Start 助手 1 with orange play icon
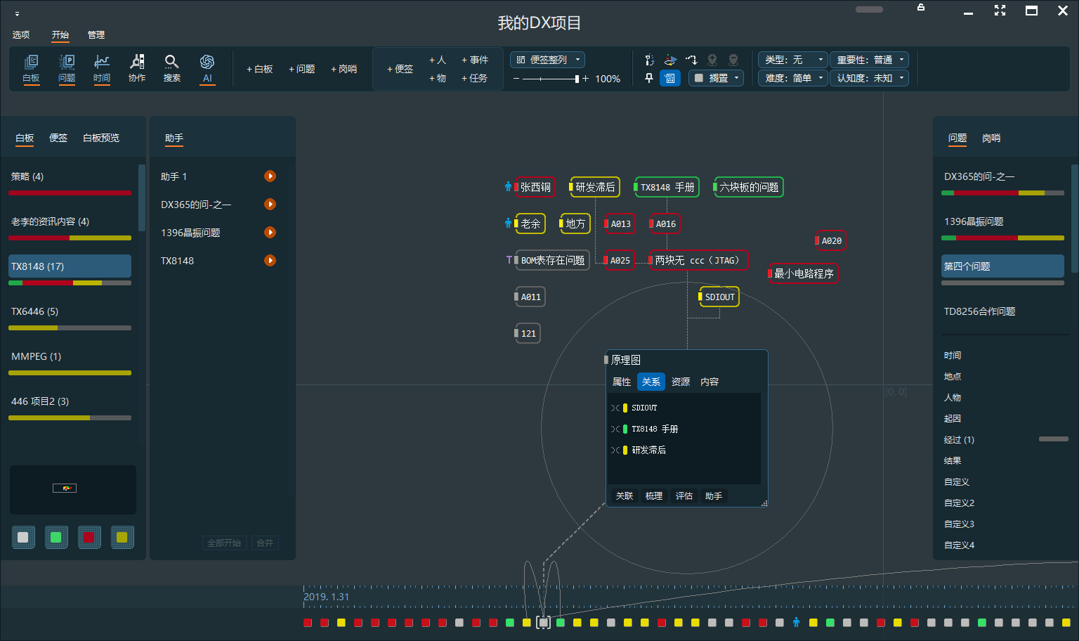 (270, 176)
